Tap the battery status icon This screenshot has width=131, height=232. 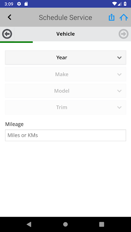(x=125, y=4)
